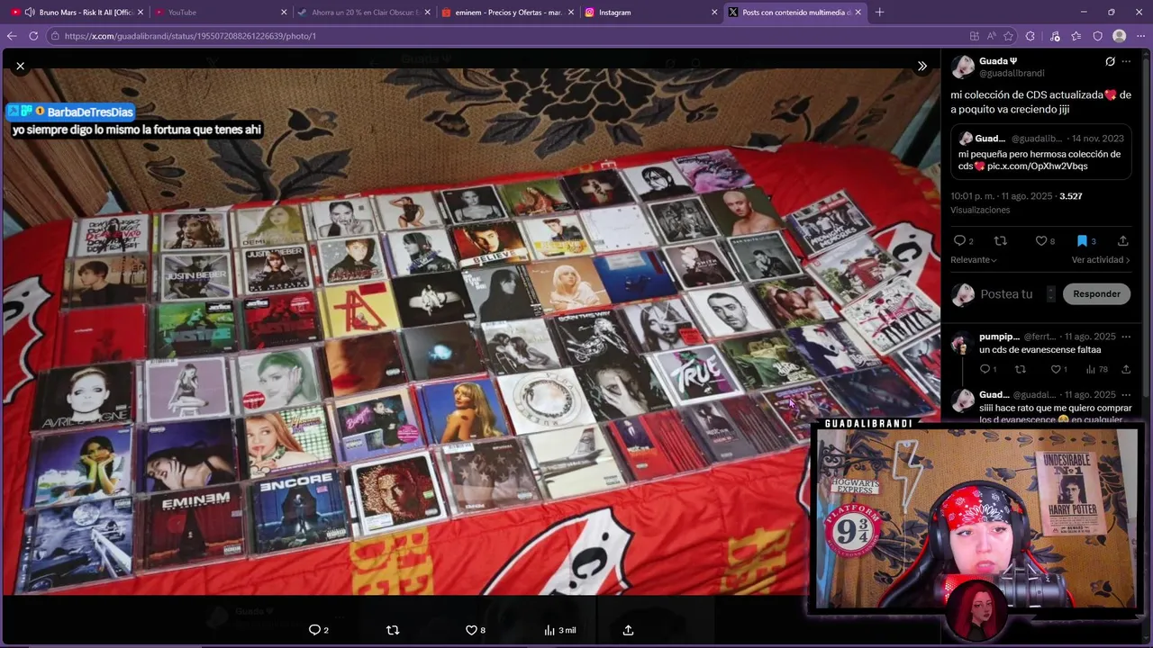Switch to the Bruno Mars - Risk It All tab
This screenshot has height=648, width=1153.
(77, 12)
